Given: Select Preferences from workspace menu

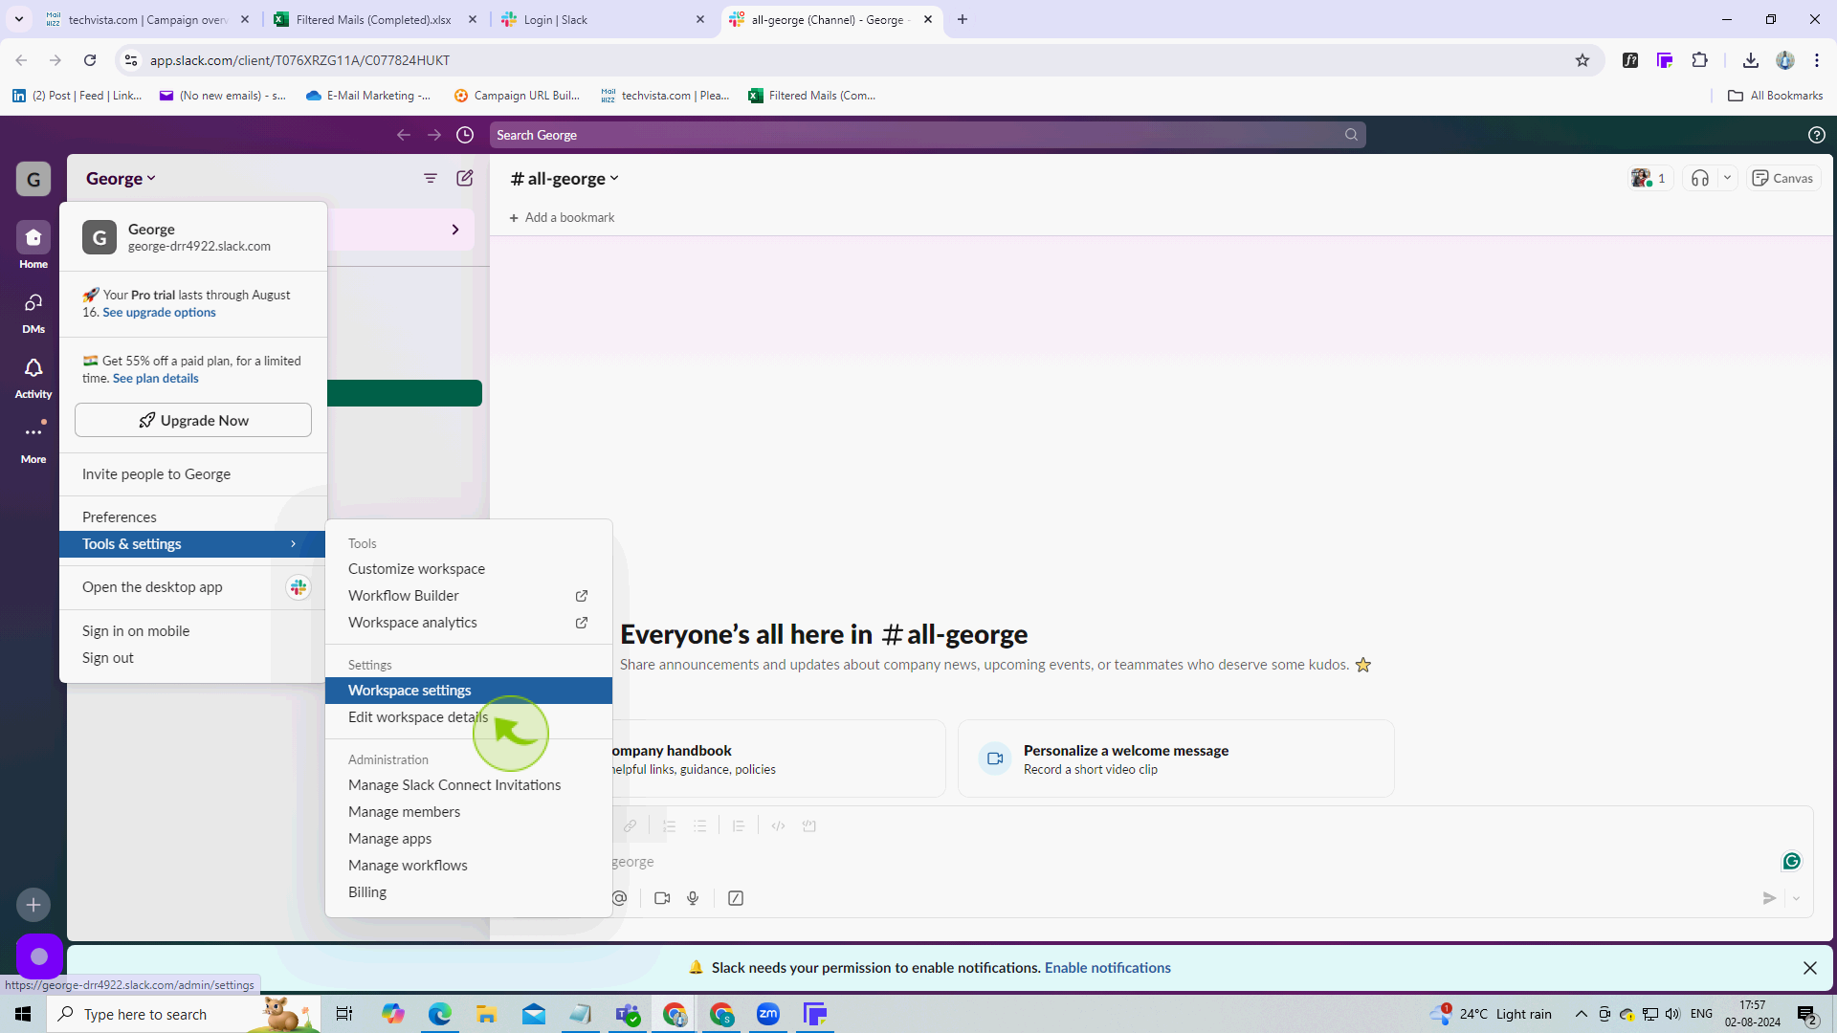Looking at the screenshot, I should pyautogui.click(x=192, y=517).
